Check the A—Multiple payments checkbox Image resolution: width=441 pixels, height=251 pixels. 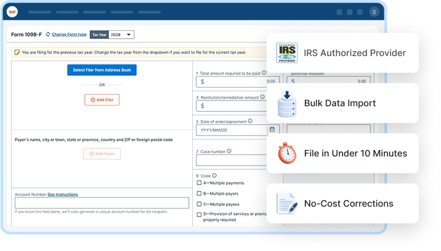[x=199, y=183]
